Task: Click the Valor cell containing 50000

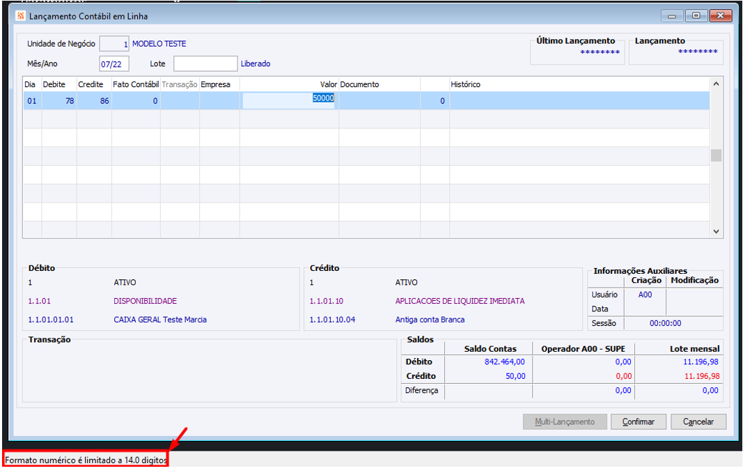Action: 288,100
